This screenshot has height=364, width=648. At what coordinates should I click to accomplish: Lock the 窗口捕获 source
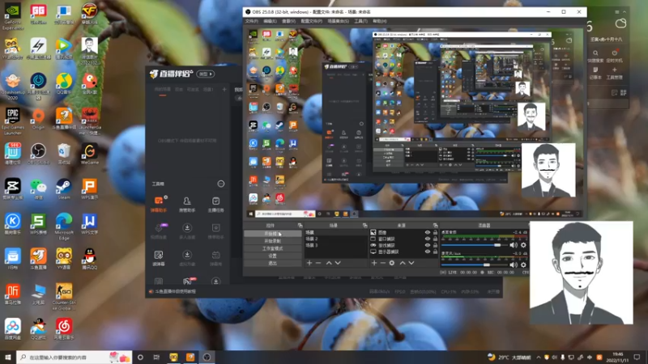click(x=435, y=239)
